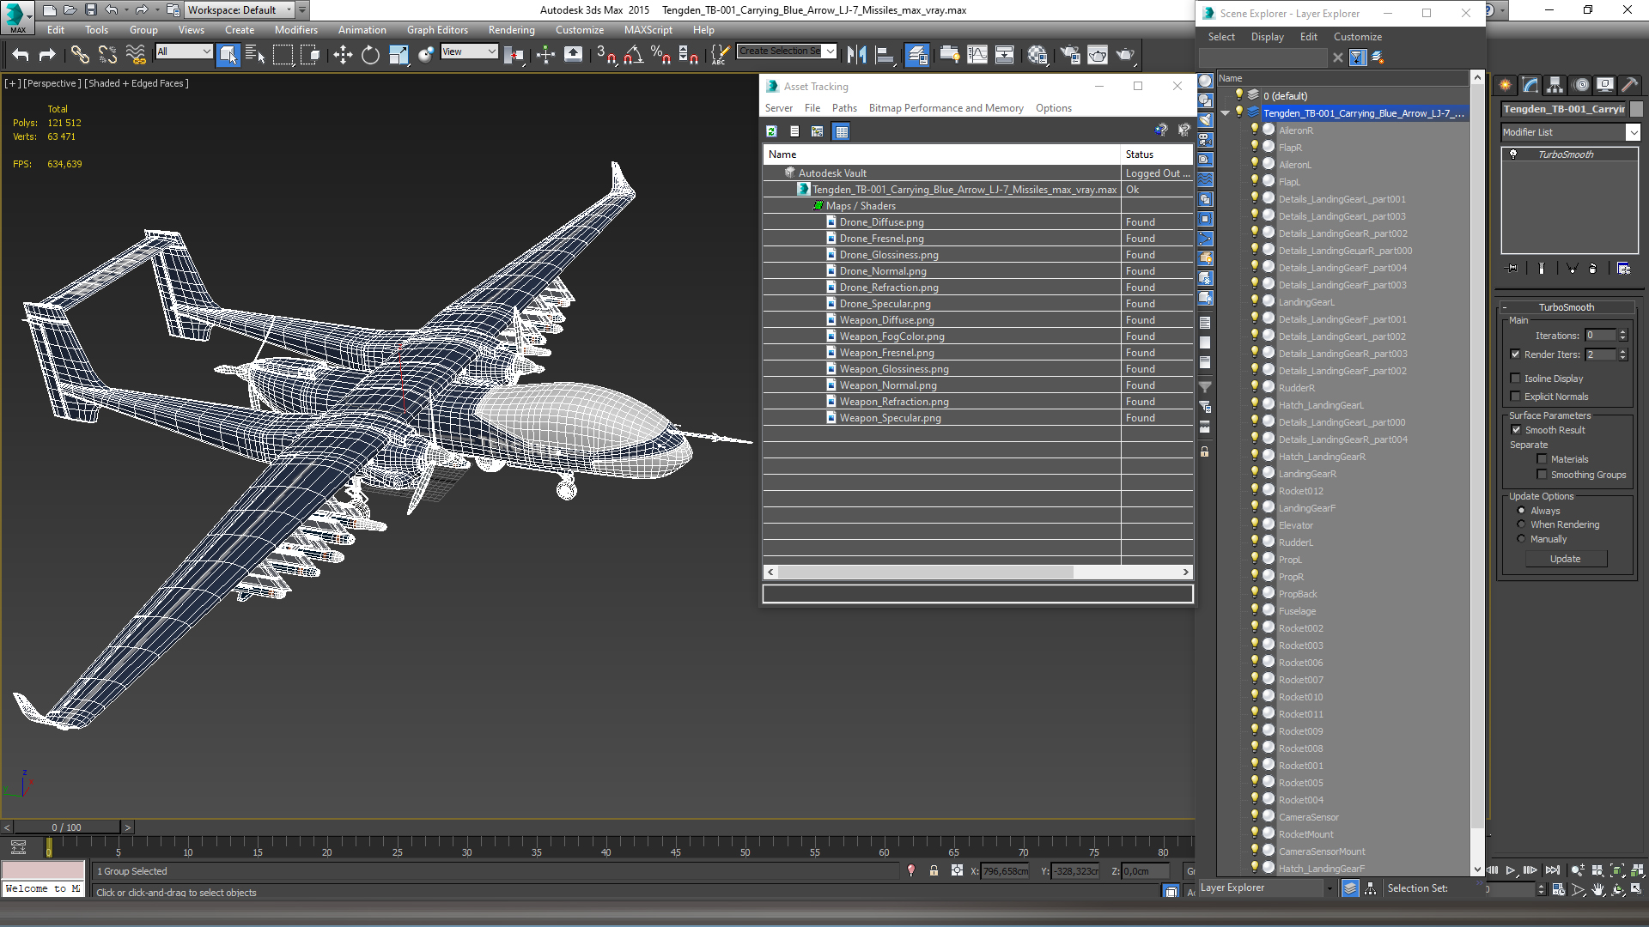1649x927 pixels.
Task: Collapse the Tengden_TB-001 layer in Scene Explorer
Action: [1226, 113]
